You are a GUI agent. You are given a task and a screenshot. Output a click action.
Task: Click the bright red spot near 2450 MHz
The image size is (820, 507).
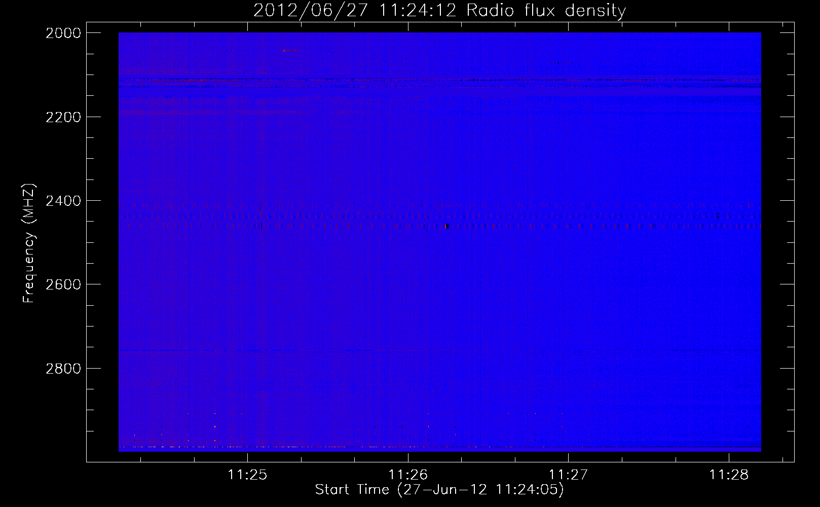tap(446, 226)
